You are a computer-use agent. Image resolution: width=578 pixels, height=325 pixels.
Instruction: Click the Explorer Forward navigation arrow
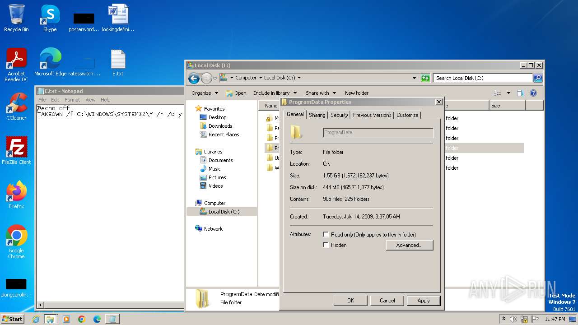click(x=206, y=78)
